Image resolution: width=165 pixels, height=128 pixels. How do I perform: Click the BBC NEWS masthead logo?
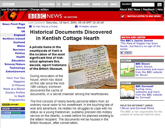pos(45,16)
